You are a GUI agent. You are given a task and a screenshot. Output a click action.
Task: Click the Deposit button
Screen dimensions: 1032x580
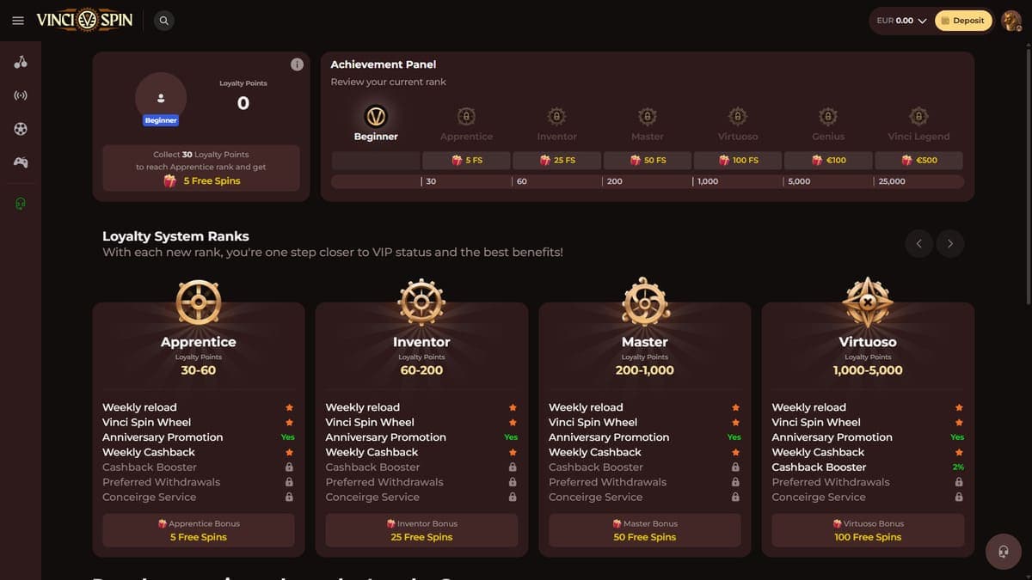click(x=963, y=21)
